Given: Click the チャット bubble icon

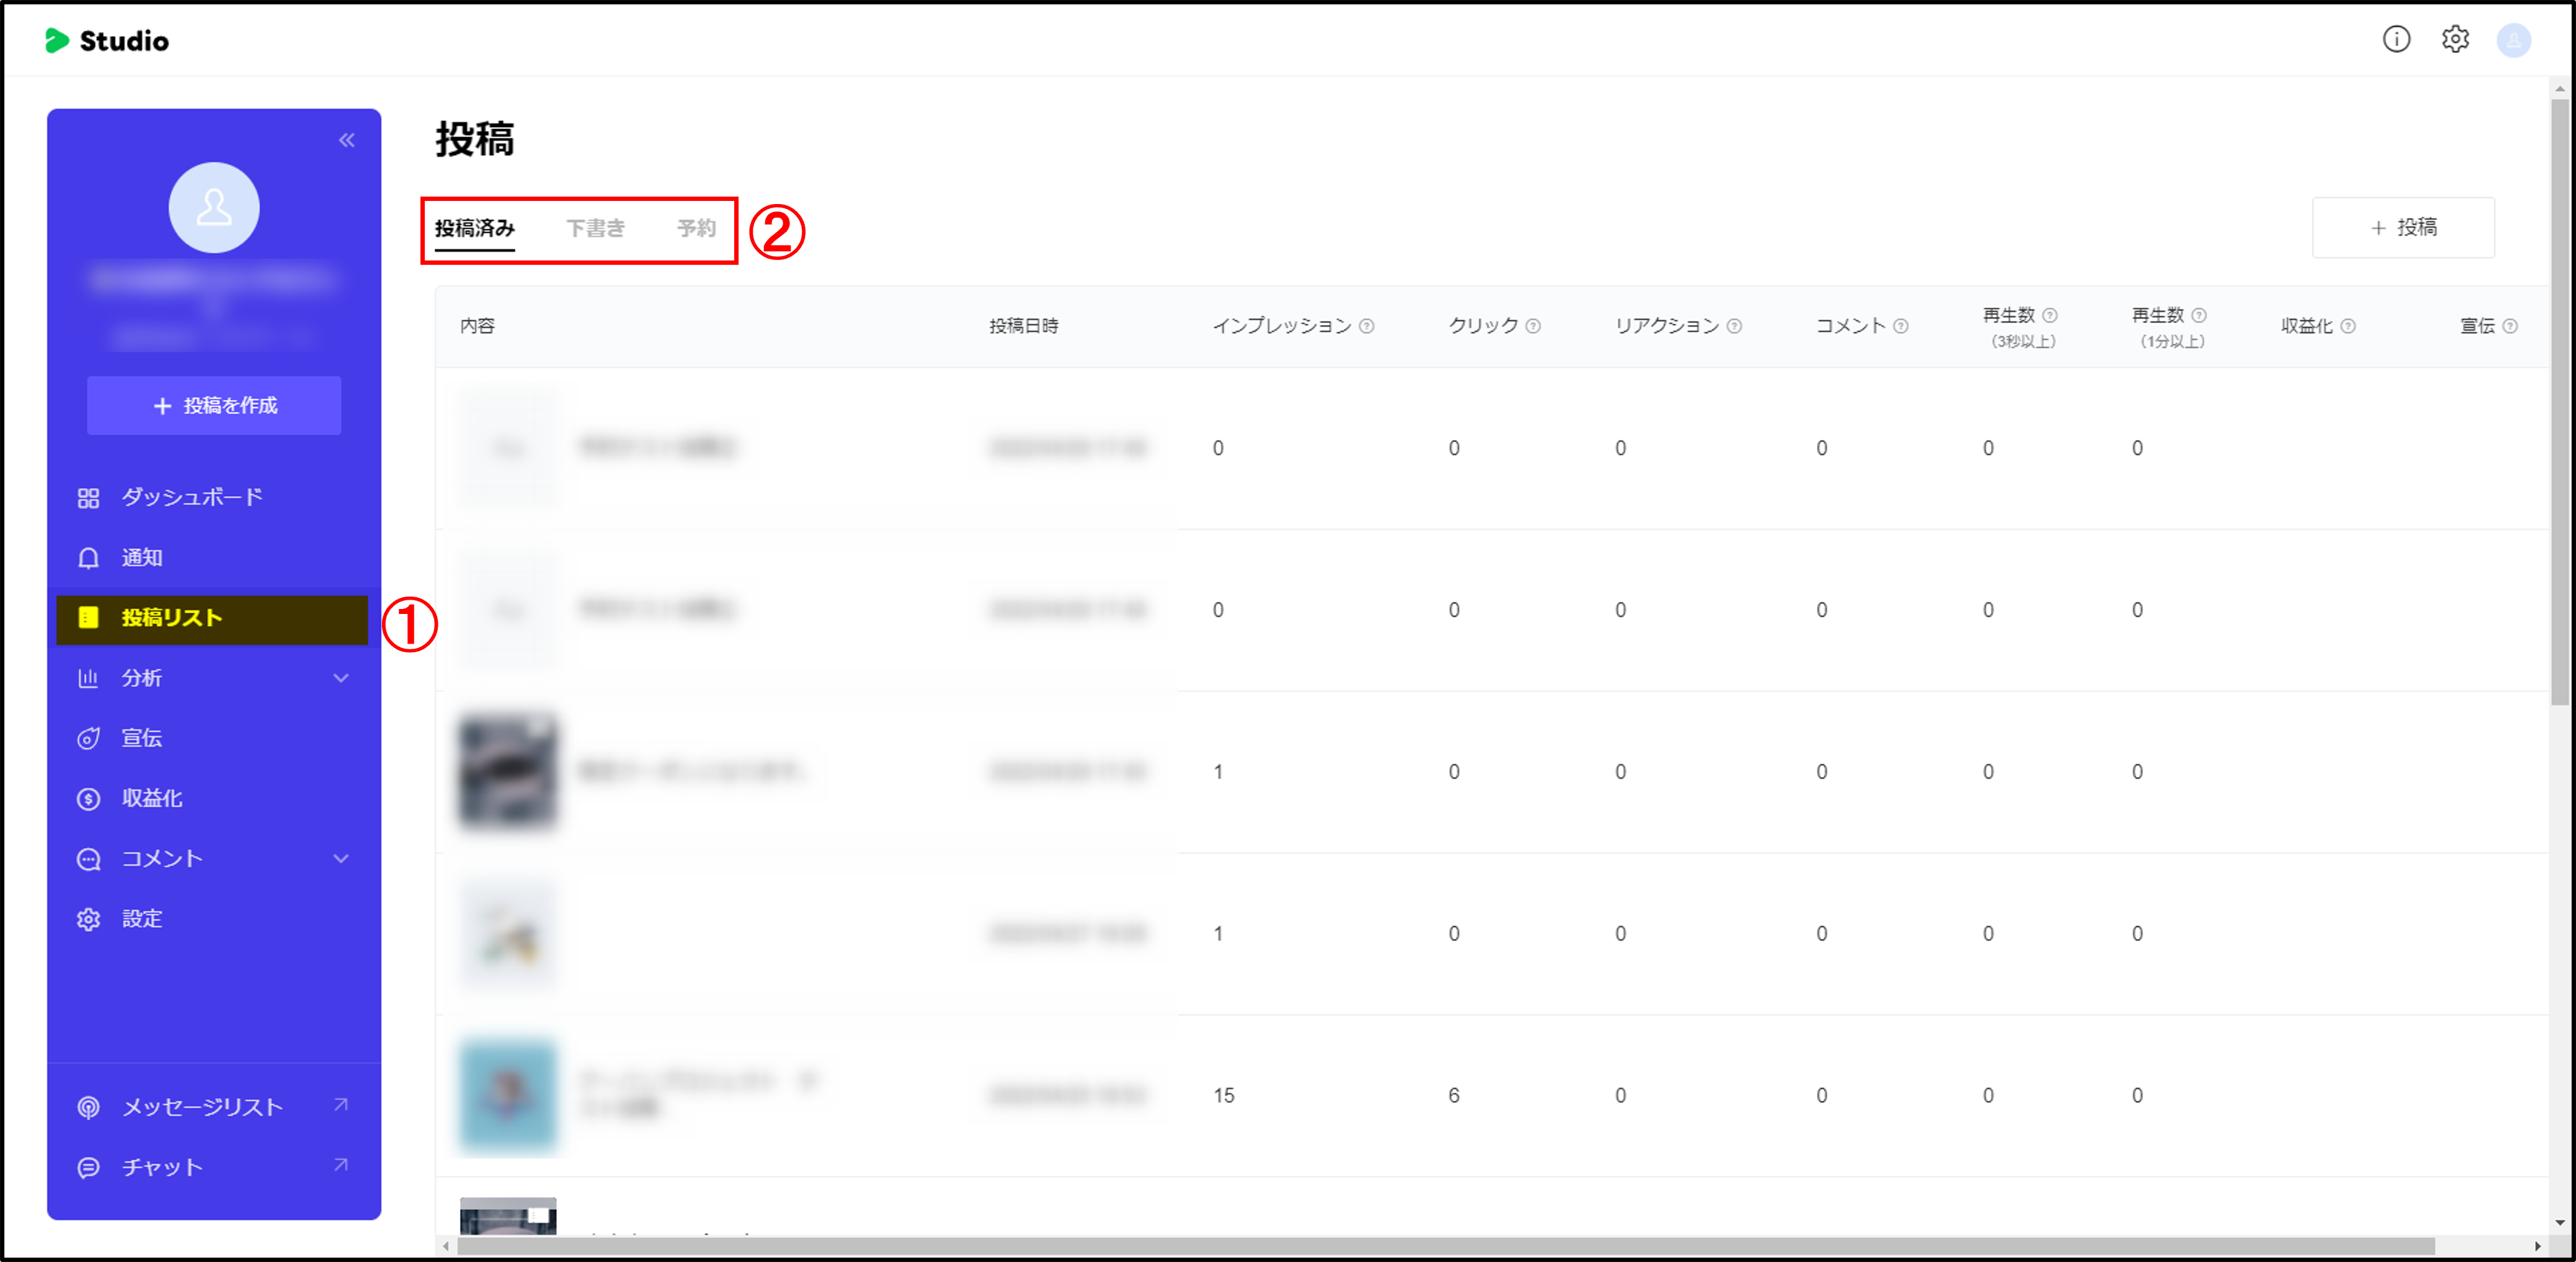Looking at the screenshot, I should tap(89, 1167).
